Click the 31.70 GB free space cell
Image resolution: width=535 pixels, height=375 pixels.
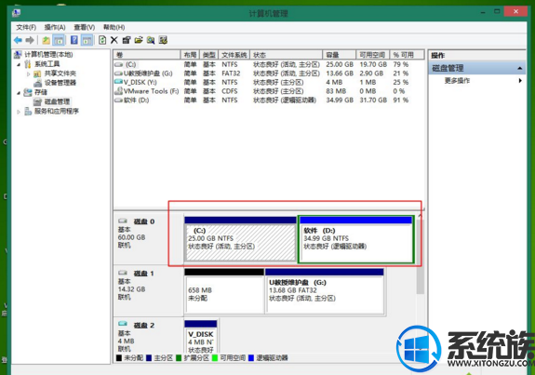(373, 100)
